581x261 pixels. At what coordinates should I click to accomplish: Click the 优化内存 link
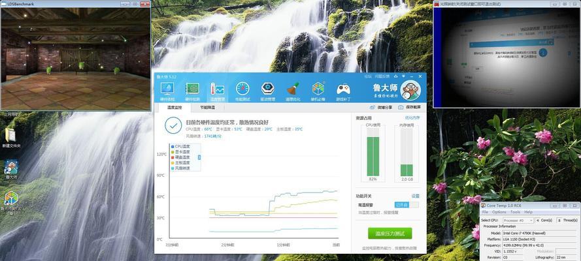click(412, 118)
